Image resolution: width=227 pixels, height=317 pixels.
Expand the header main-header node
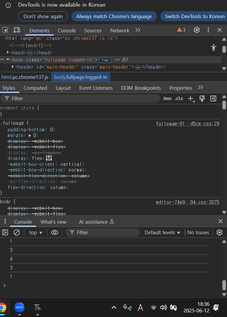coord(13,67)
